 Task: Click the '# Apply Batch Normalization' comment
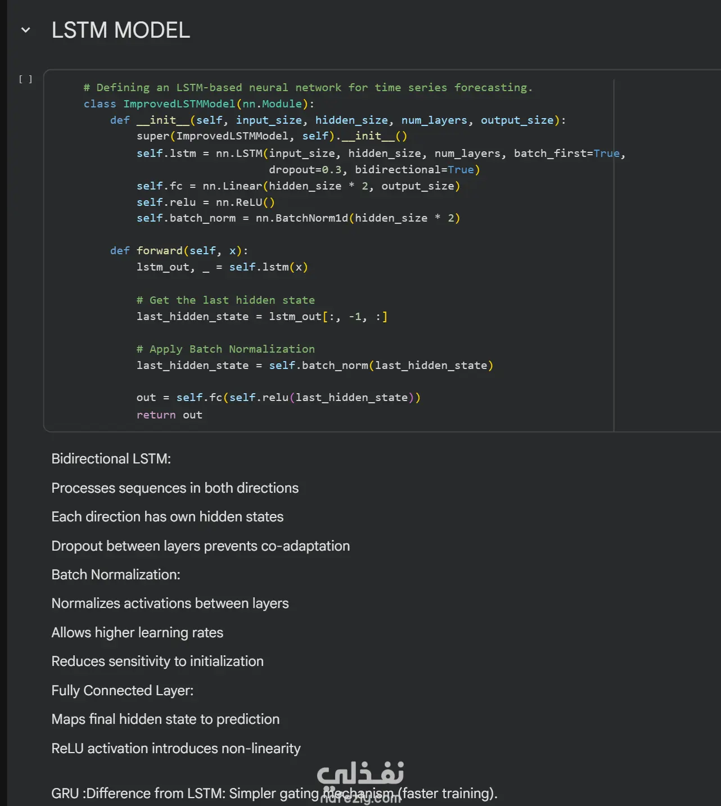pyautogui.click(x=226, y=349)
